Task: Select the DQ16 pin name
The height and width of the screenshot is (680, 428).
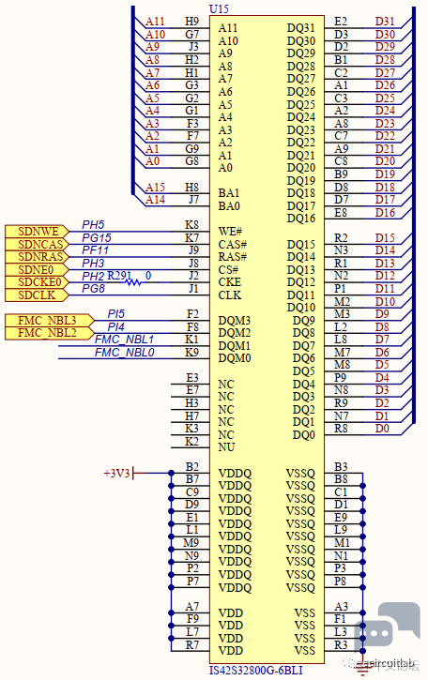Action: tap(300, 219)
